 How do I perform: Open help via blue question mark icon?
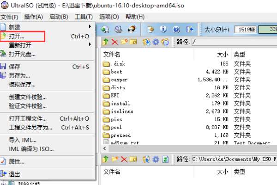(x=176, y=30)
